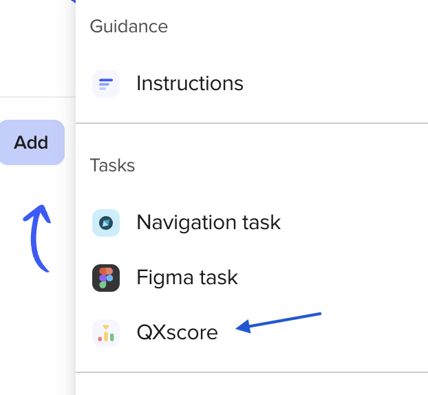Click the QXscore bar chart icon
The height and width of the screenshot is (395, 428).
(x=106, y=333)
